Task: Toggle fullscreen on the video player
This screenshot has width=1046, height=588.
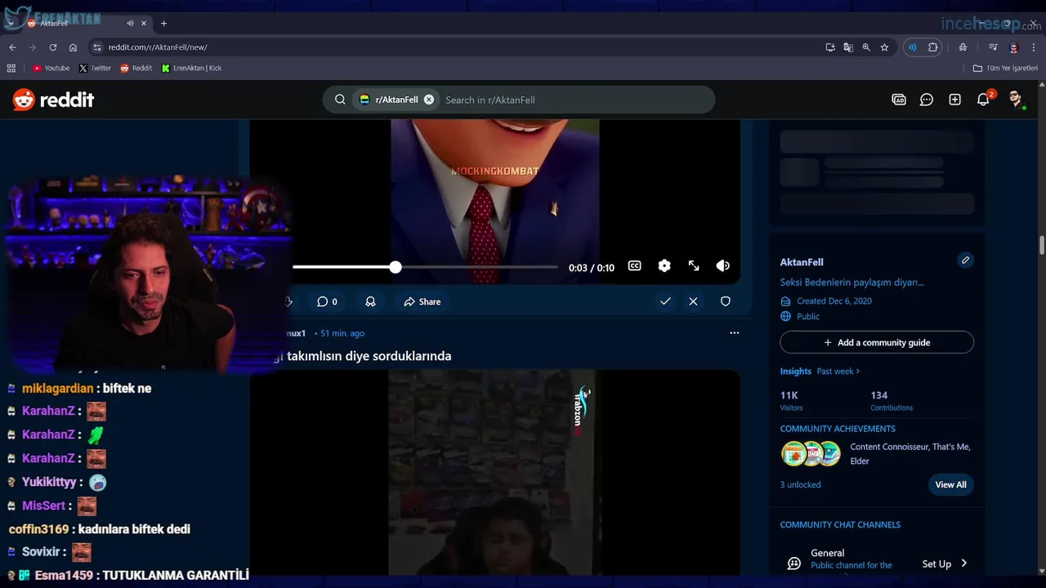Action: click(x=694, y=265)
